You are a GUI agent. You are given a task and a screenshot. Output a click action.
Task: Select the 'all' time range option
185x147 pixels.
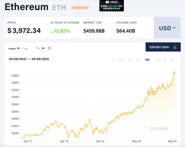[172, 59]
